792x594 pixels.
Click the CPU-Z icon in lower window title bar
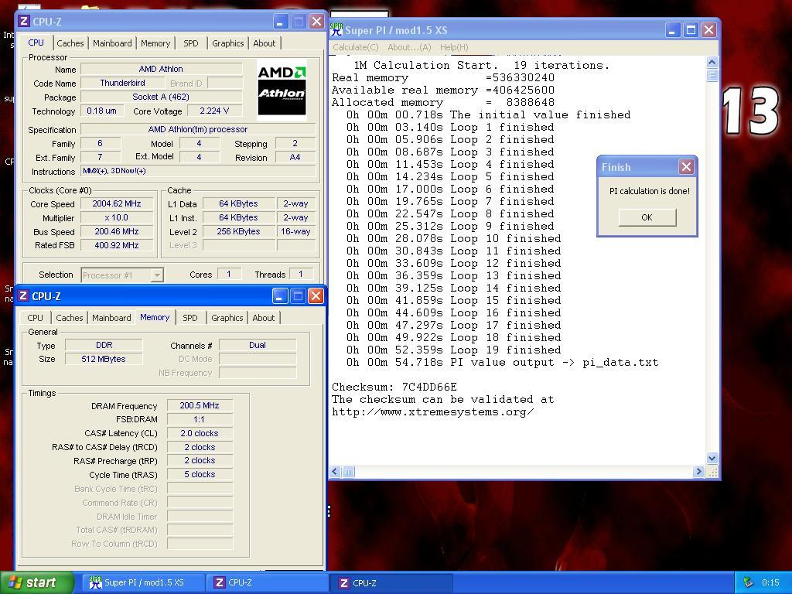point(23,295)
